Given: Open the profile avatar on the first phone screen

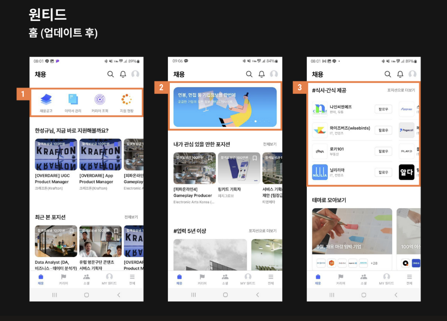Looking at the screenshot, I should coord(135,74).
